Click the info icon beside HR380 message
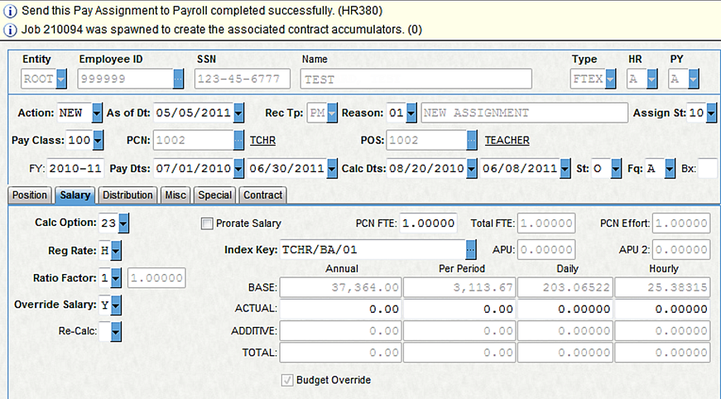The image size is (721, 399). (9, 12)
